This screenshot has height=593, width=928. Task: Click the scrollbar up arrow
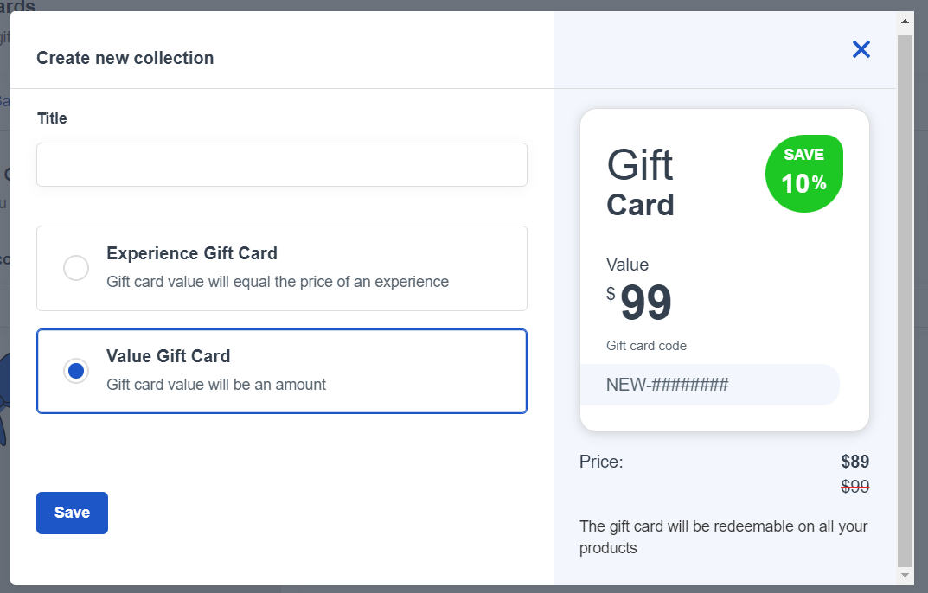click(905, 20)
